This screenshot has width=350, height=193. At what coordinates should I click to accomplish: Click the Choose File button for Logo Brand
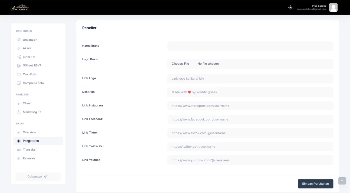[180, 64]
